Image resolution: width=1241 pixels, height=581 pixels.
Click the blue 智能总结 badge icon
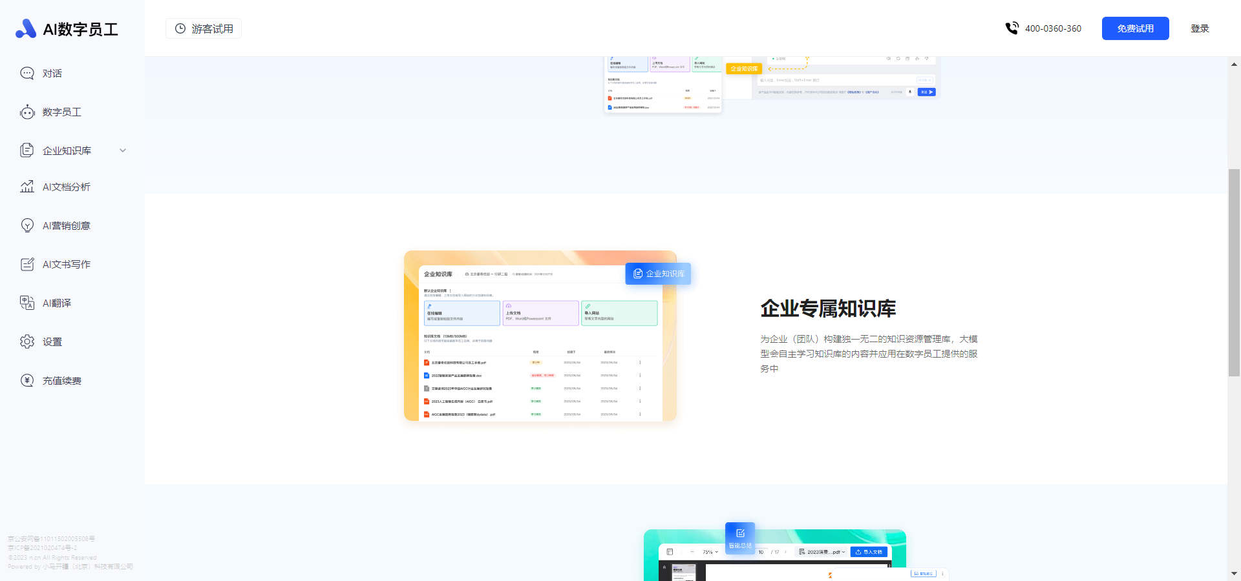pyautogui.click(x=740, y=537)
